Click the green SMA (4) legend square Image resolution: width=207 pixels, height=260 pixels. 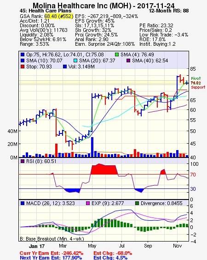pos(117,54)
